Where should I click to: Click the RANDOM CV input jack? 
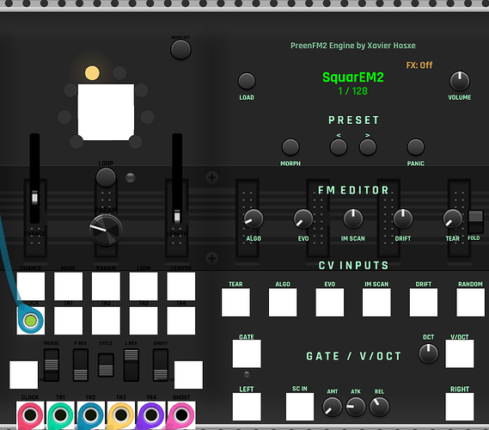pyautogui.click(x=471, y=303)
